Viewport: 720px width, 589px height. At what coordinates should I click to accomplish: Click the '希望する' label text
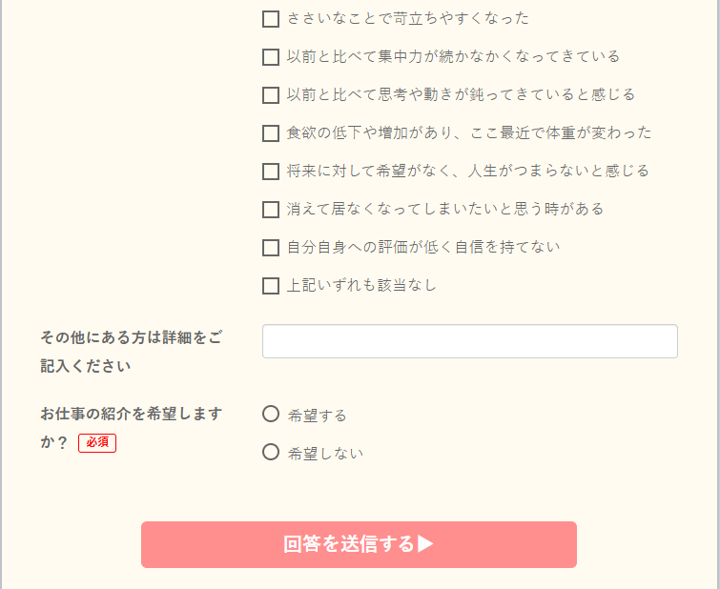pyautogui.click(x=318, y=416)
